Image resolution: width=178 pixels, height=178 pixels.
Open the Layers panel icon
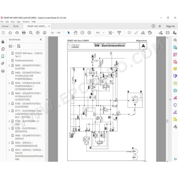[x=3, y=71]
